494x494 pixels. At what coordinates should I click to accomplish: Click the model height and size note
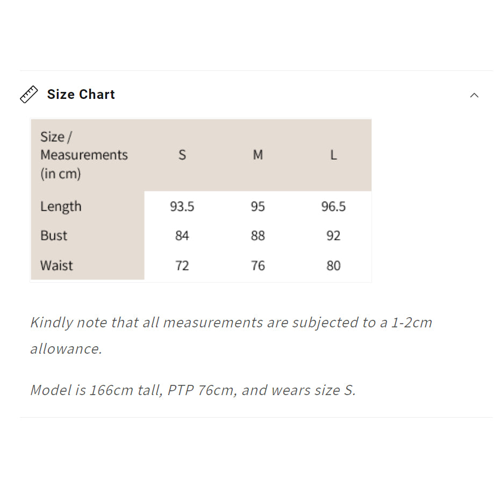[193, 390]
